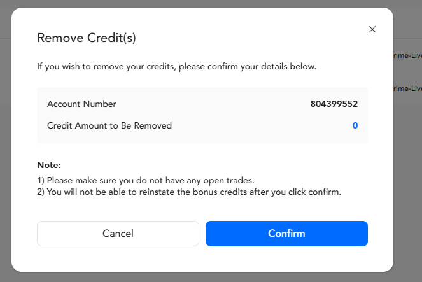Image resolution: width=422 pixels, height=282 pixels.
Task: Click the dimmed backdrop below the dialog
Action: 210,276
